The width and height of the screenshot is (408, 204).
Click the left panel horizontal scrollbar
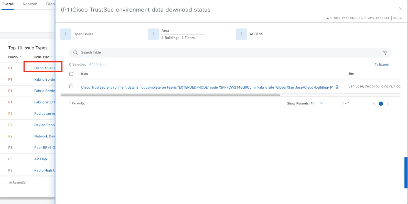click(27, 198)
